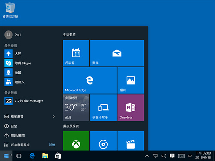Open Task View from the taskbar
The height and width of the screenshot is (161, 215).
[x=19, y=156]
